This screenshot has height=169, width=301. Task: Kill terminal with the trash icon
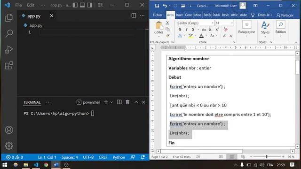point(127,102)
